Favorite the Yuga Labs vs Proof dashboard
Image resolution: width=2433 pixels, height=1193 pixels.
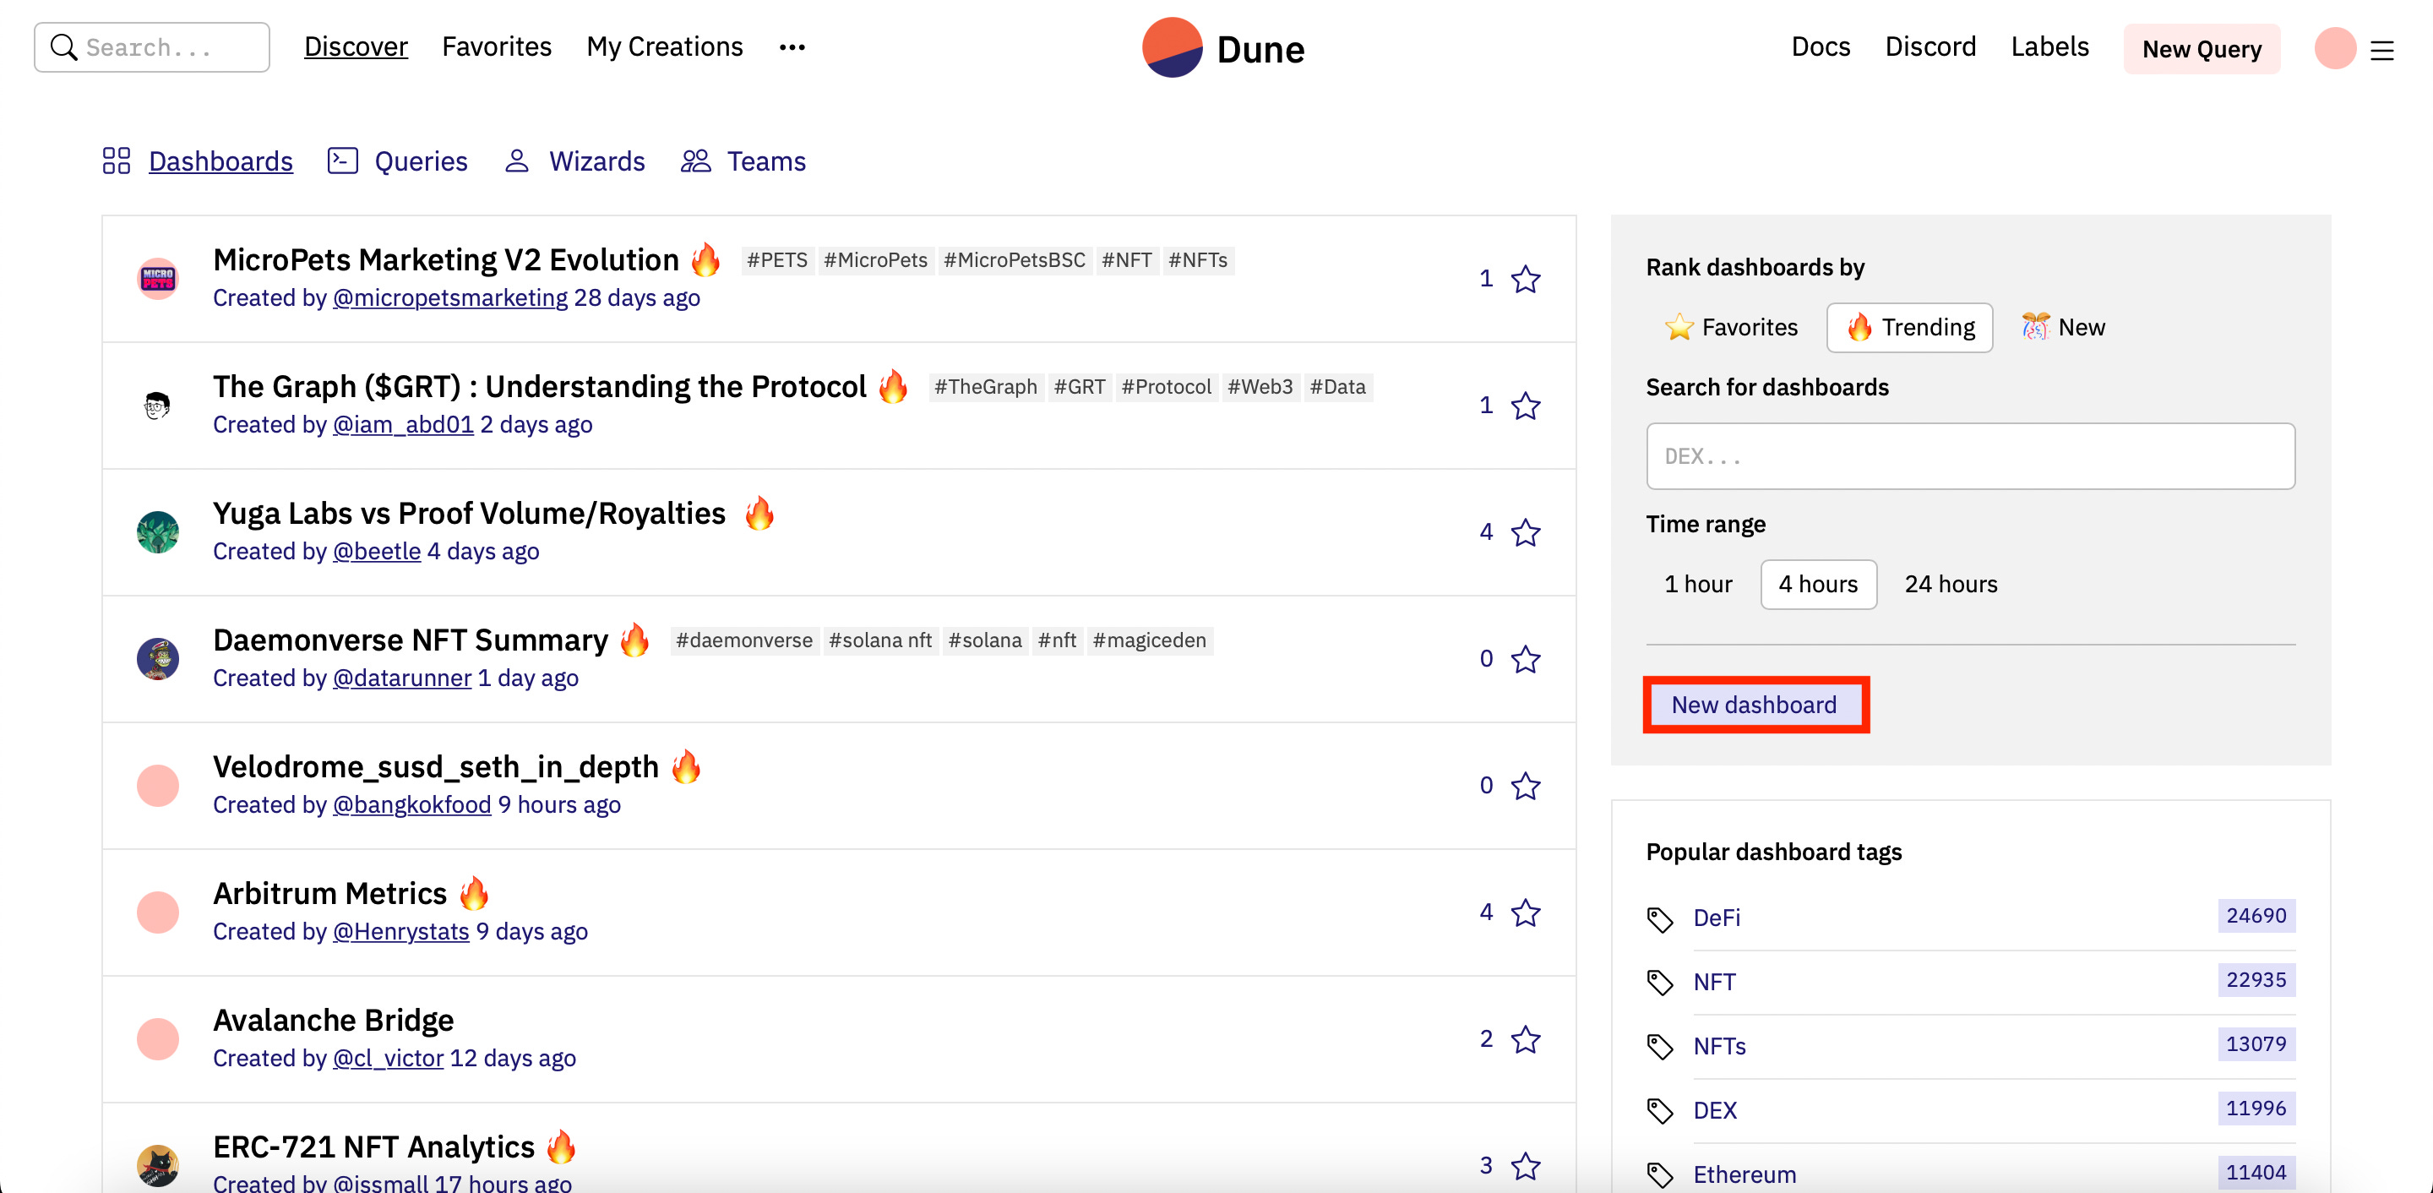pyautogui.click(x=1526, y=533)
